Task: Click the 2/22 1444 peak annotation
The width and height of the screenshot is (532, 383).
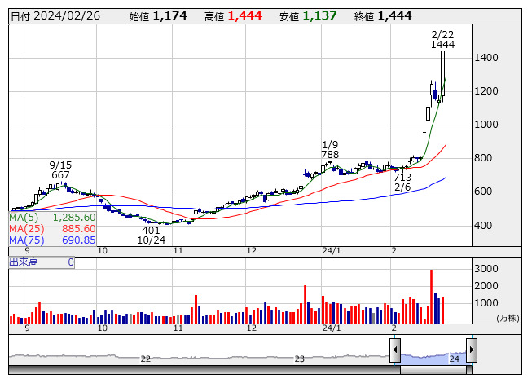Action: pyautogui.click(x=442, y=39)
